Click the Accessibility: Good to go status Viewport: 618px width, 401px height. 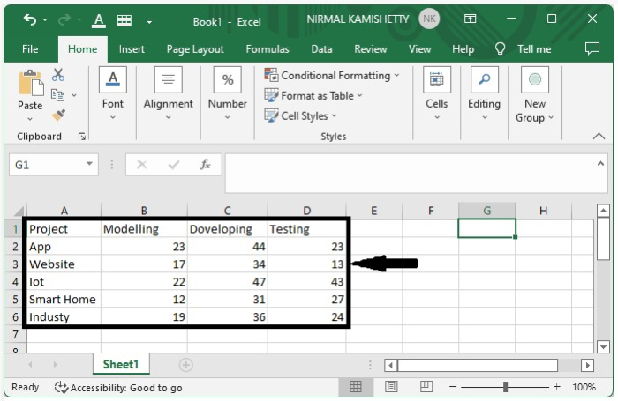[118, 388]
